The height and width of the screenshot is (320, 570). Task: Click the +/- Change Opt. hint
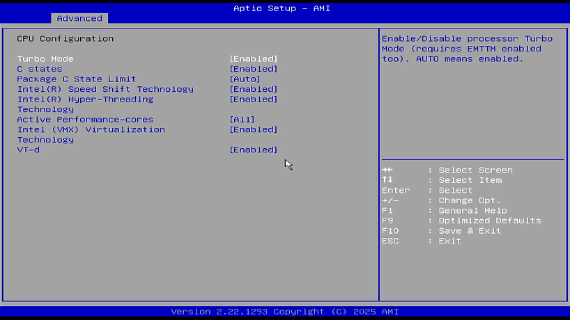pyautogui.click(x=441, y=200)
